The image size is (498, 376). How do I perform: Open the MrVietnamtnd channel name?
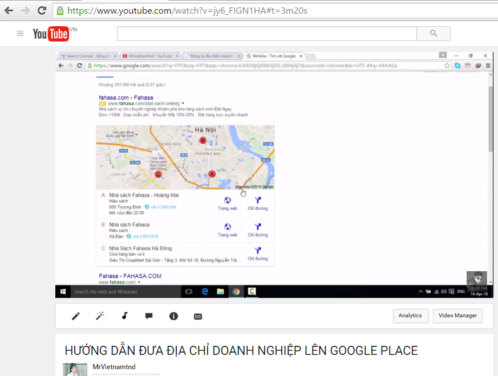114,367
